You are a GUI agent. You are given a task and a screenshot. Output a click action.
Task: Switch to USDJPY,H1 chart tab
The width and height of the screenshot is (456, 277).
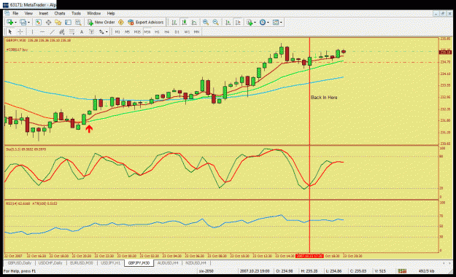pyautogui.click(x=110, y=262)
